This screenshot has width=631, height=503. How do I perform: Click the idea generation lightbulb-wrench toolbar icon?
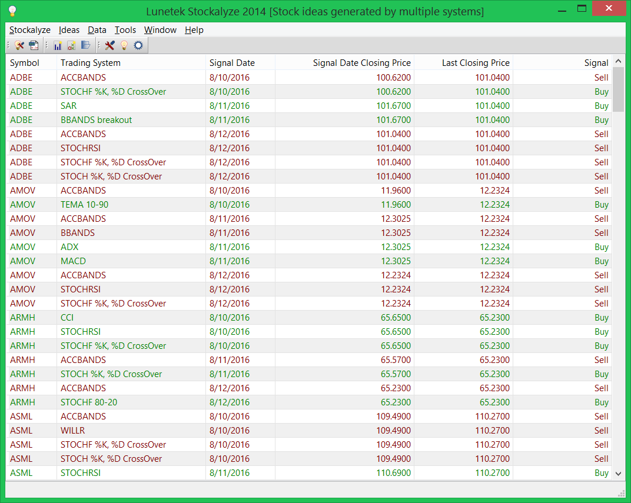[x=19, y=45]
